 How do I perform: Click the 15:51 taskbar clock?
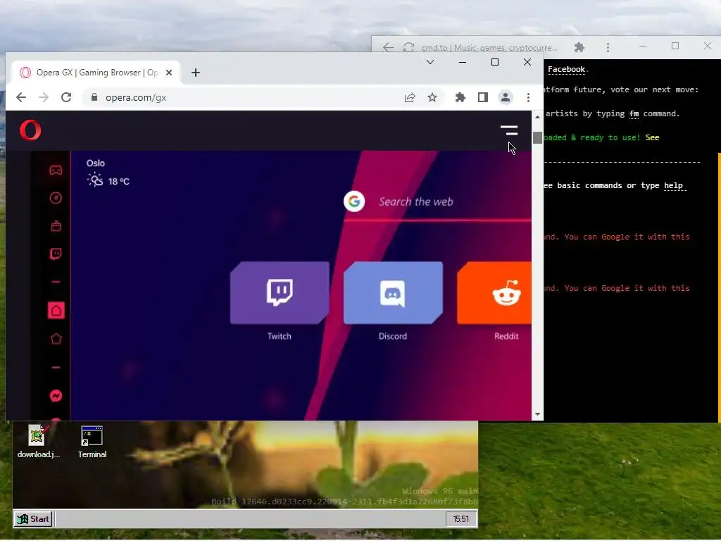(x=460, y=519)
